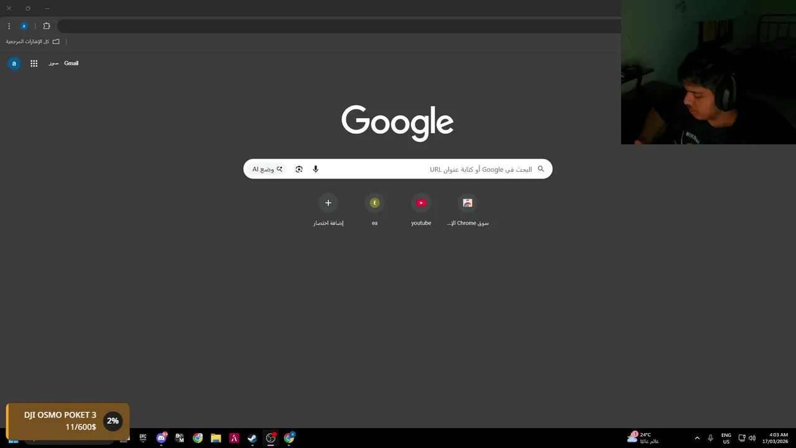Open the pink A app in taskbar
Screen dimensions: 796x448
(234, 438)
